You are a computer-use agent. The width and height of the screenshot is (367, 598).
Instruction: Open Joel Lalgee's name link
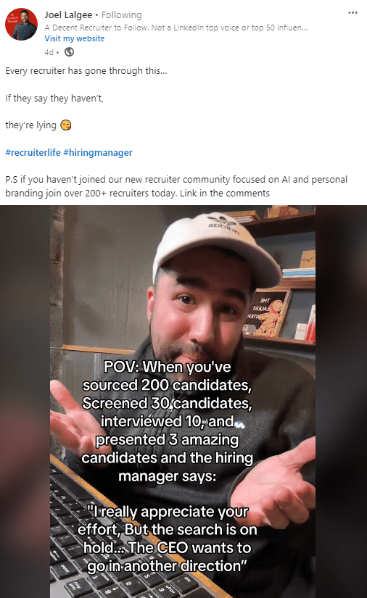tap(68, 15)
